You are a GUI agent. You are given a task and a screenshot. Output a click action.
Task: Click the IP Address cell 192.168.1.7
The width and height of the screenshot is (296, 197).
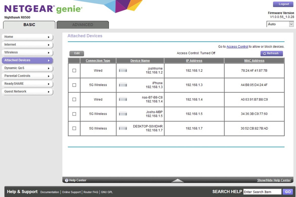tap(194, 128)
